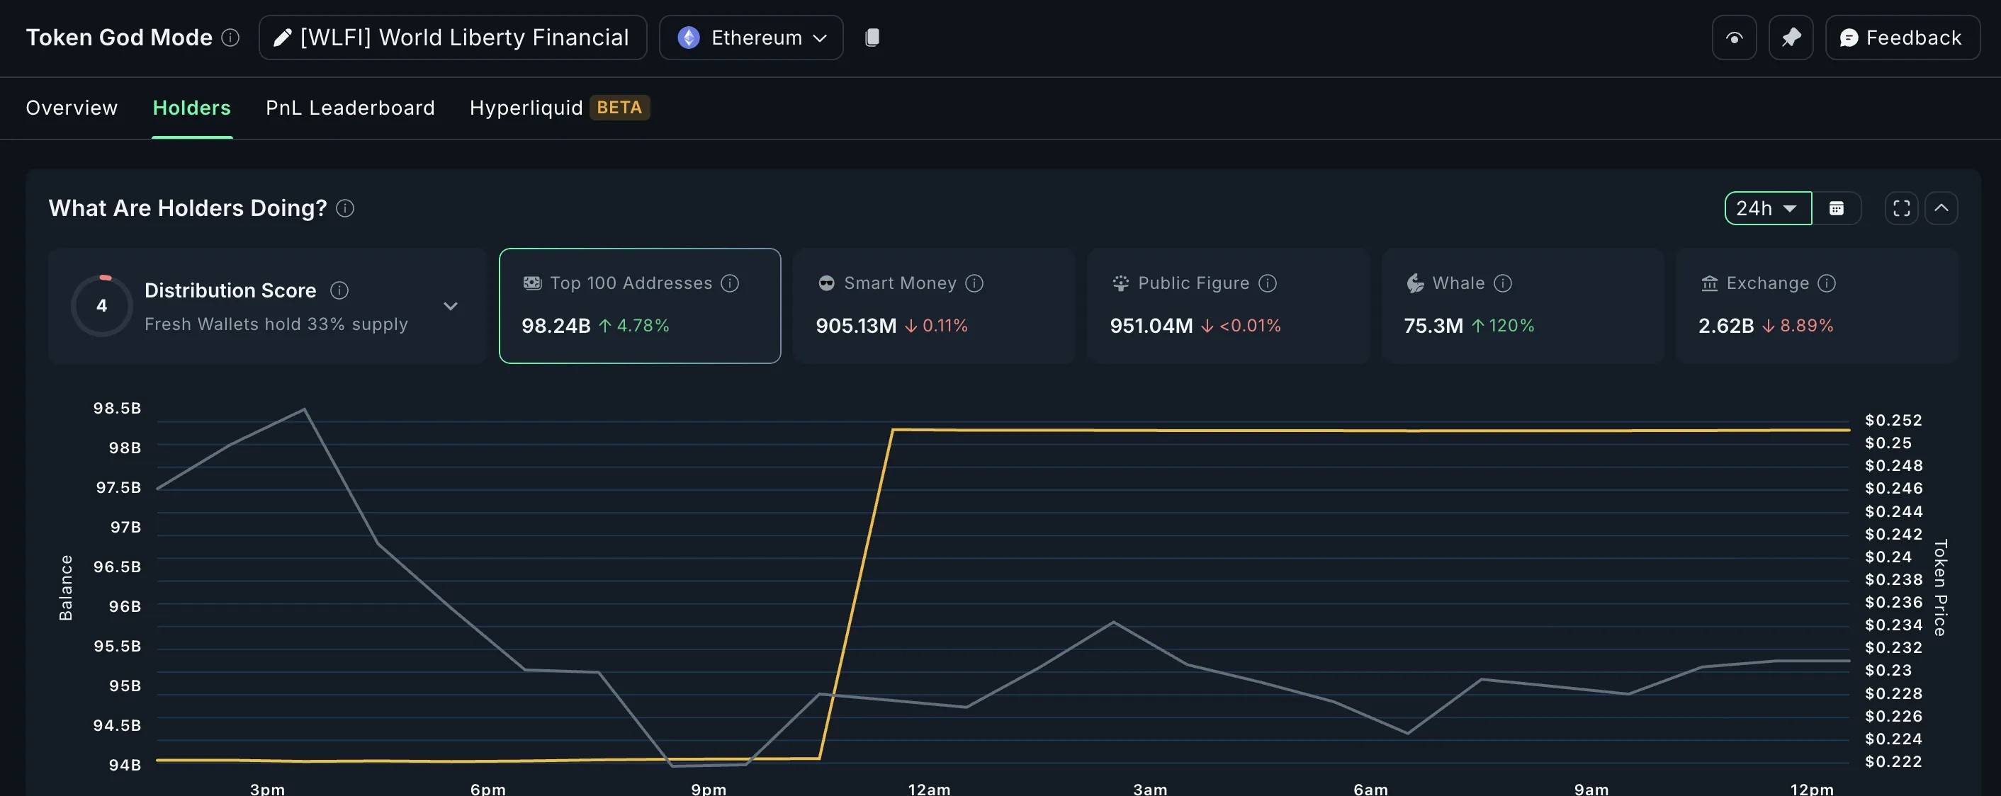
Task: Expand the chart to fullscreen
Action: pos(1902,208)
